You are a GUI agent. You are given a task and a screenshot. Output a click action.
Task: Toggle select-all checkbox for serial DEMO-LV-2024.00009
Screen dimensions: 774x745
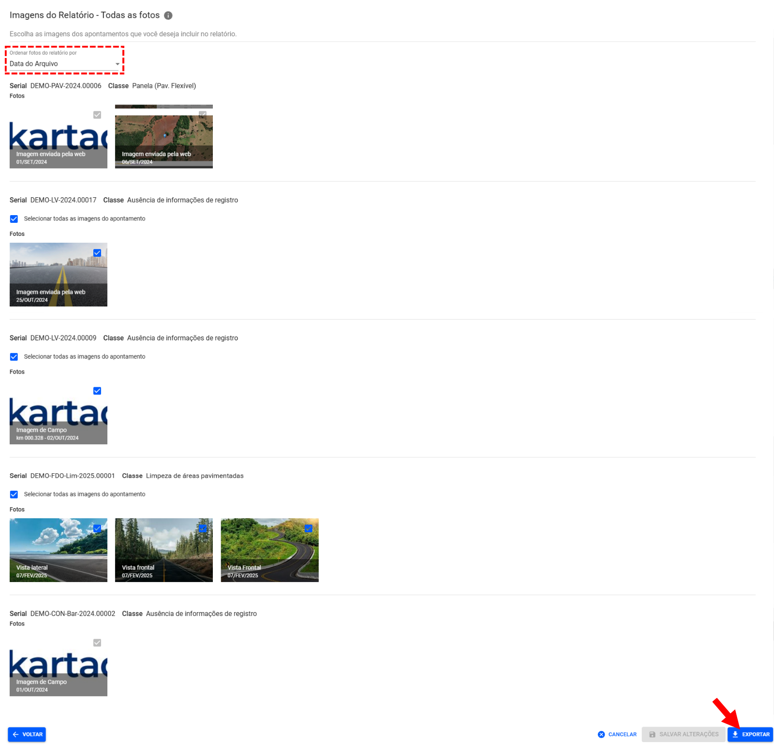click(x=14, y=357)
